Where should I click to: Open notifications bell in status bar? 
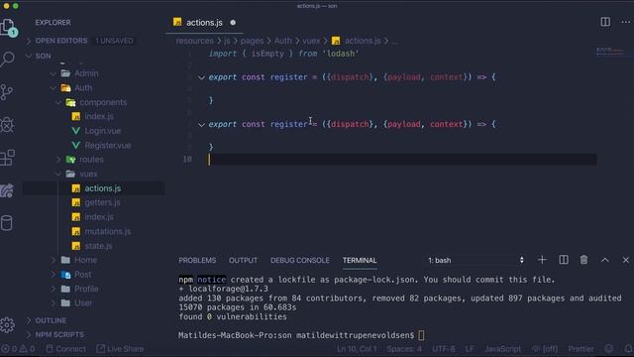pos(628,348)
